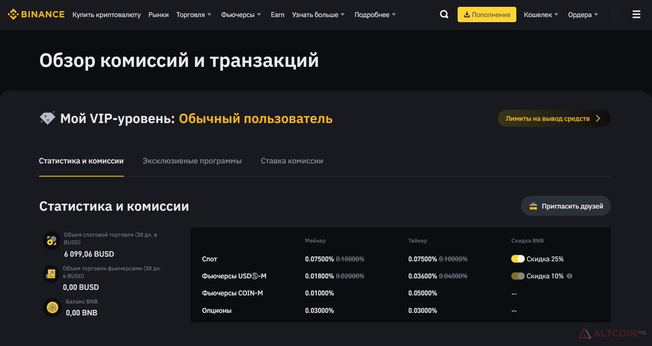Click the 0,00 BNB balance value
This screenshot has height=346, width=652.
click(x=82, y=313)
